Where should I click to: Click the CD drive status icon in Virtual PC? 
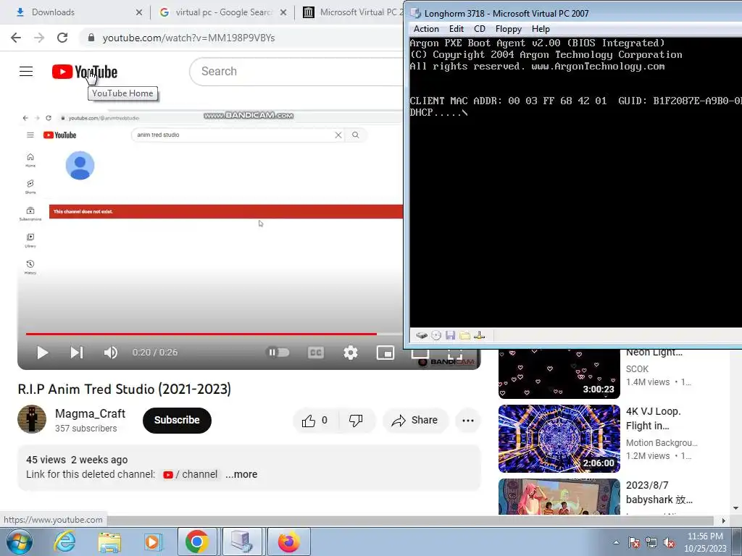point(435,335)
